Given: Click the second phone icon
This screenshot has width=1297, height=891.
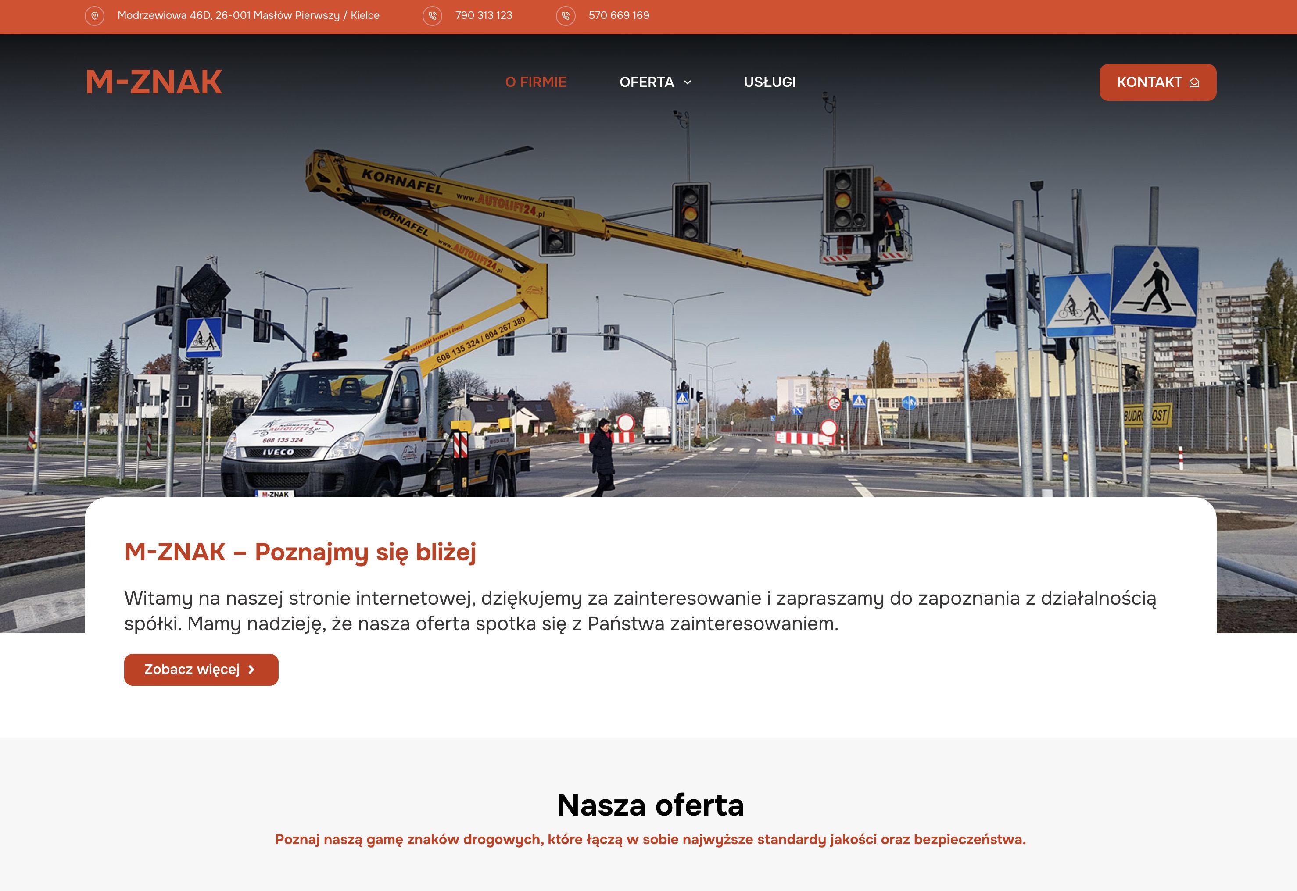Looking at the screenshot, I should coord(565,16).
